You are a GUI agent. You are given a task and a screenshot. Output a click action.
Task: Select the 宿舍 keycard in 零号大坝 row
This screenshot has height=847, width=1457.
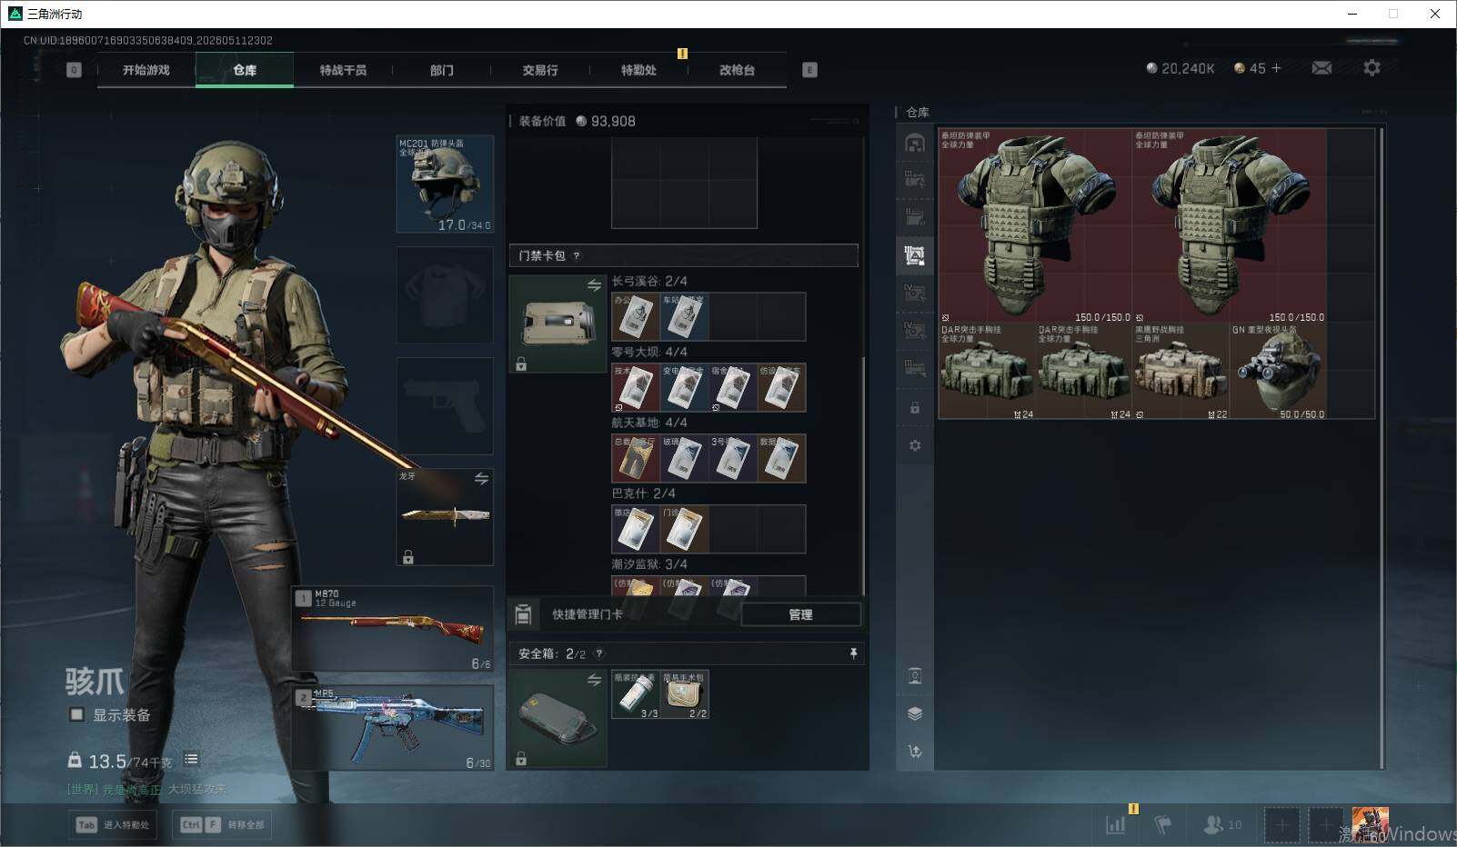point(733,387)
